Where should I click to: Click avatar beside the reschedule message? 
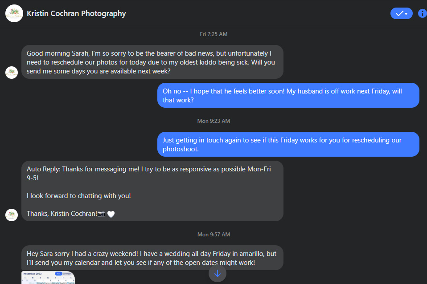(12, 73)
